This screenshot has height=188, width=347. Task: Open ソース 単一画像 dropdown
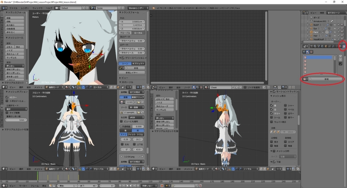coord(136,107)
